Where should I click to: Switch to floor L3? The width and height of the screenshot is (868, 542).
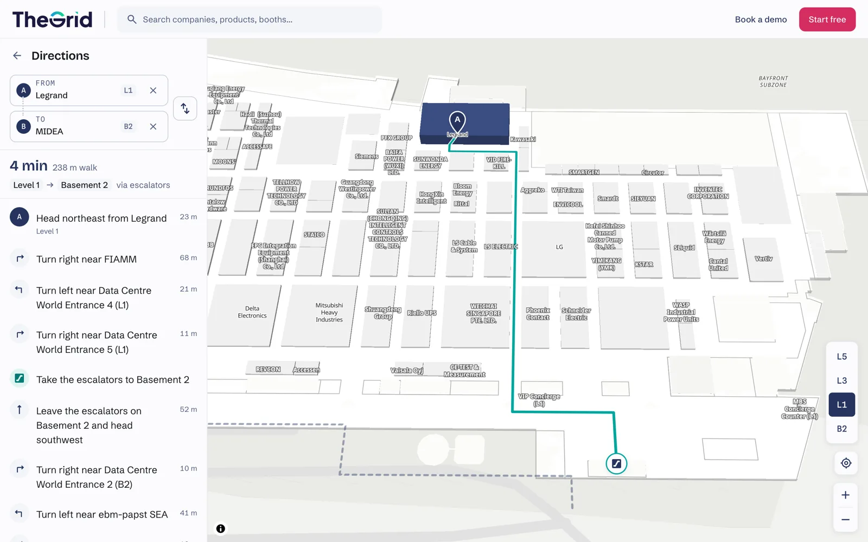(x=842, y=380)
